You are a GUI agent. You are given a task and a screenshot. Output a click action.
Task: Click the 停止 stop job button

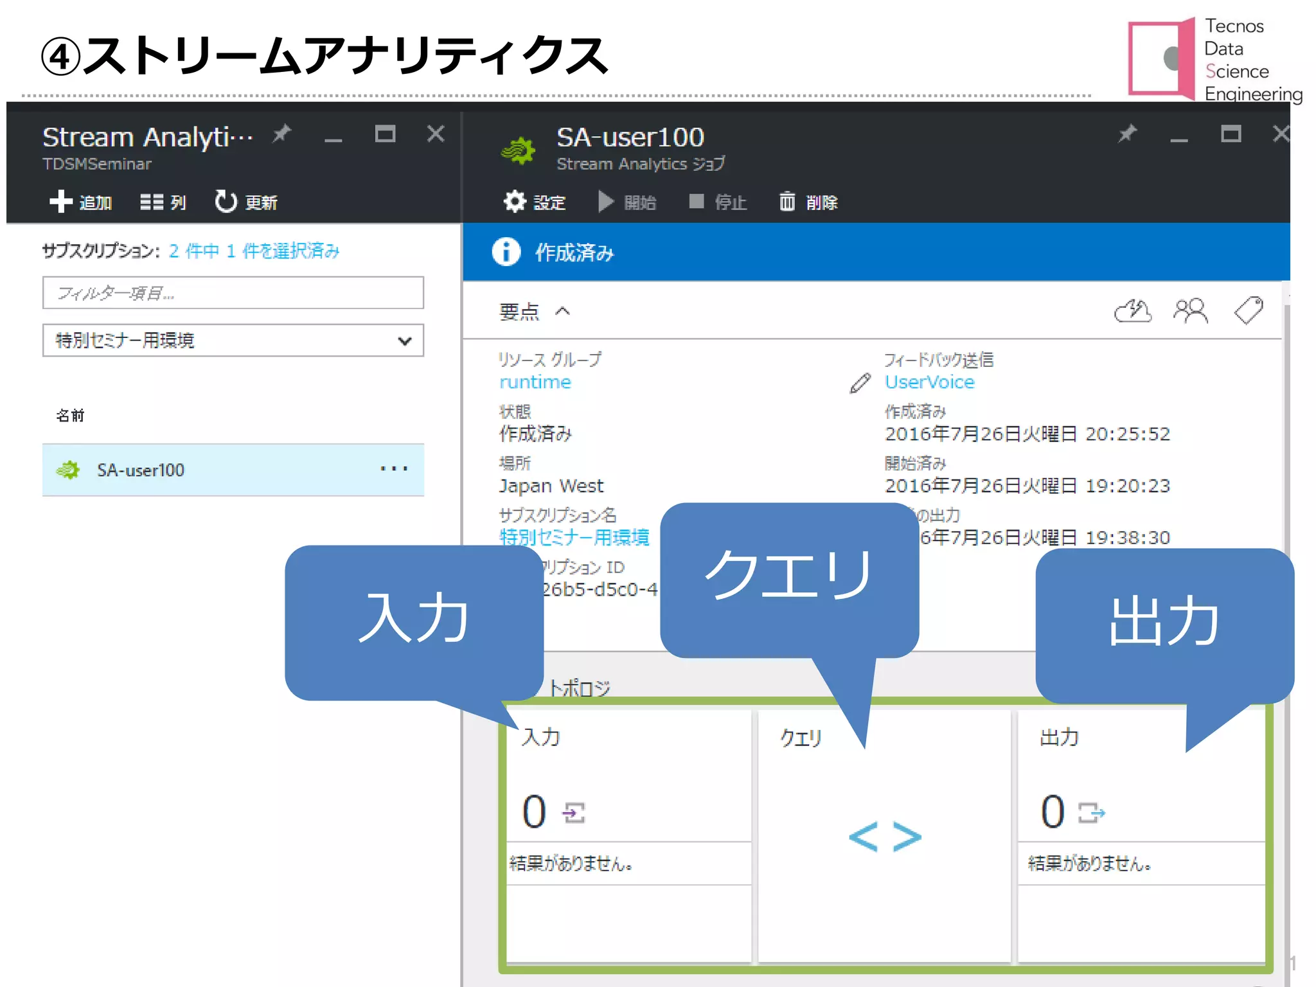(x=717, y=202)
